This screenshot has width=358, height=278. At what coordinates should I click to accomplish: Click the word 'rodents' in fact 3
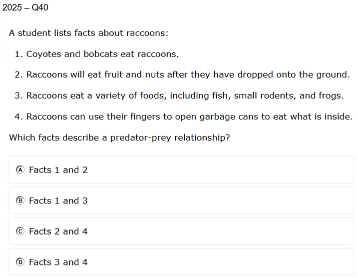pos(278,95)
